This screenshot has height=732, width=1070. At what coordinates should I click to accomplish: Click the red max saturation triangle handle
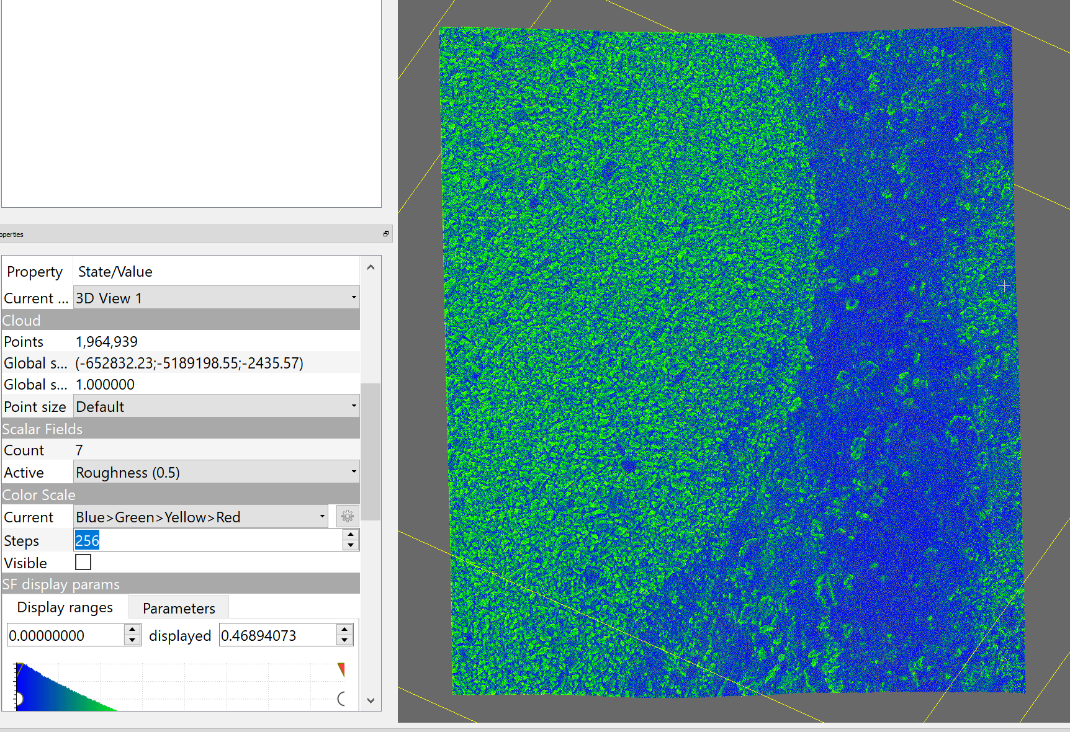(341, 669)
